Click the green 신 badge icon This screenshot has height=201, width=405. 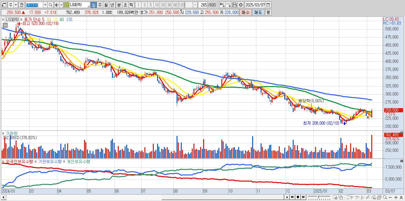point(67,5)
